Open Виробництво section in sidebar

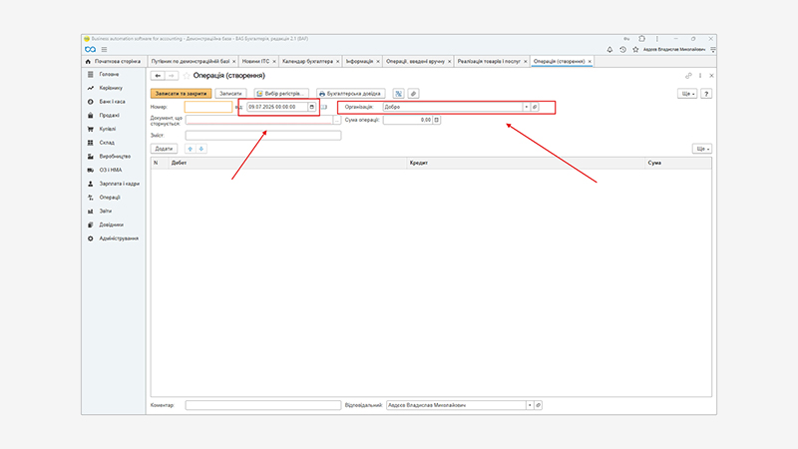115,157
